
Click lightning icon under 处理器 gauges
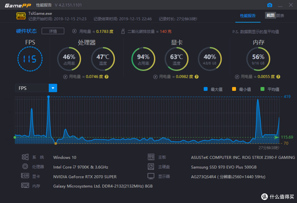pos(65,77)
